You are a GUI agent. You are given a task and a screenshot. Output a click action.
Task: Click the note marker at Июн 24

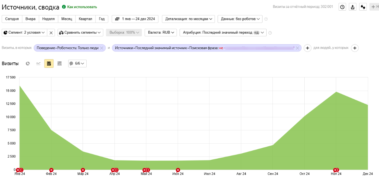tap(178, 170)
